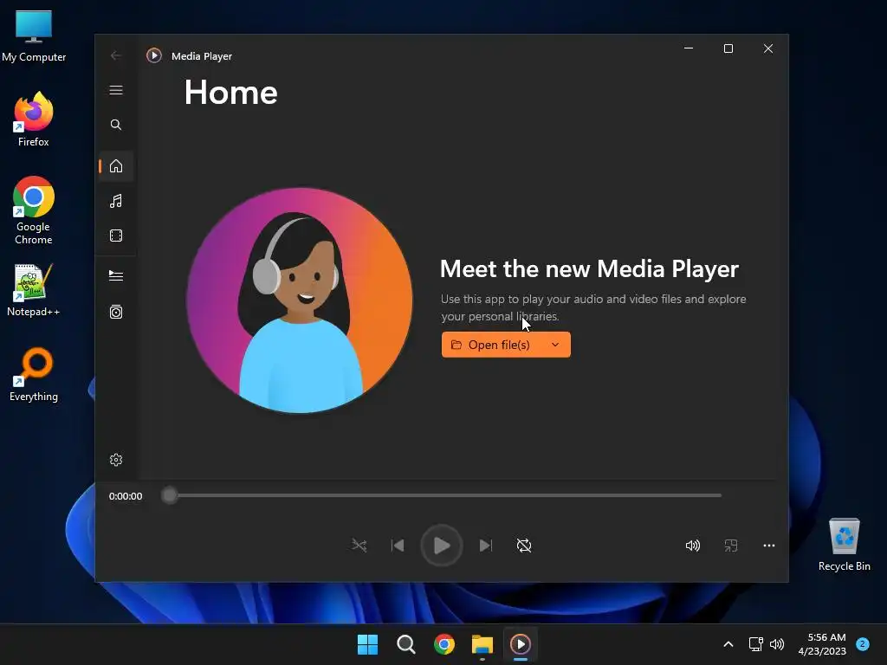Click the Open file(s) button
The width and height of the screenshot is (887, 665).
point(490,345)
